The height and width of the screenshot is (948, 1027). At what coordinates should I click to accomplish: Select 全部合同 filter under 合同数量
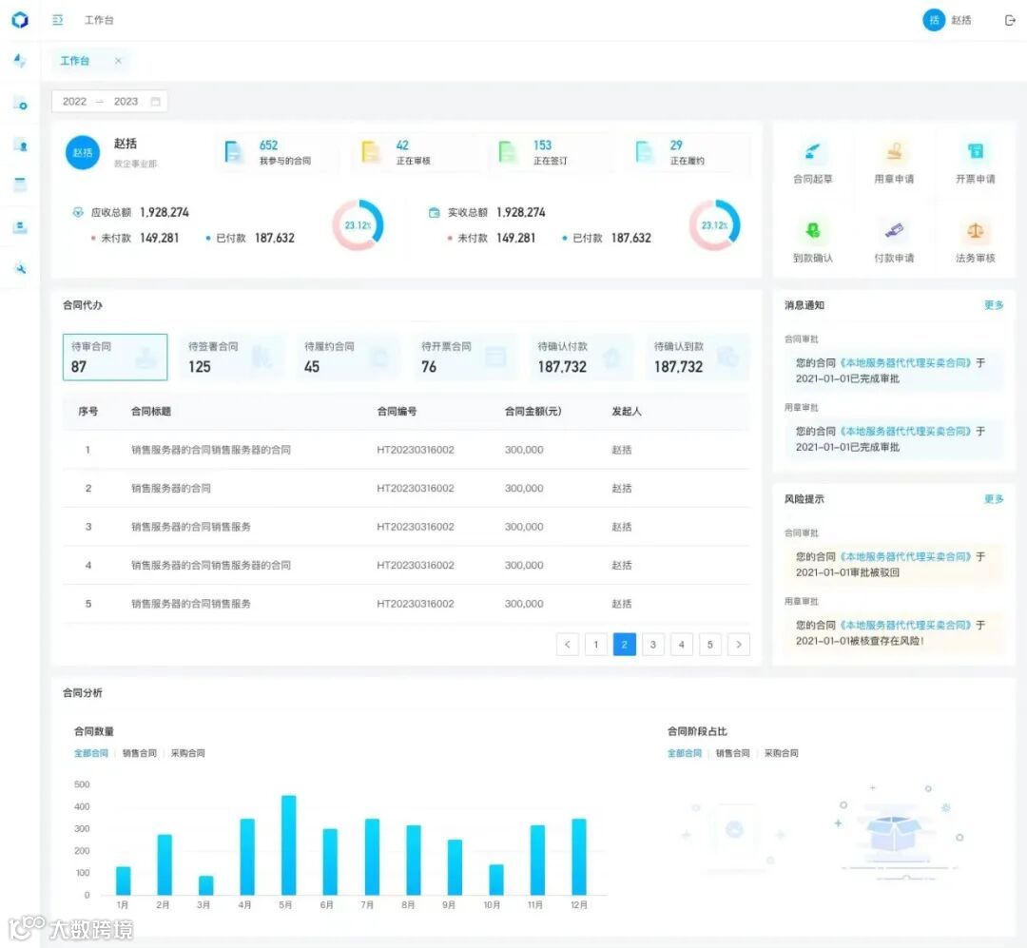(91, 753)
